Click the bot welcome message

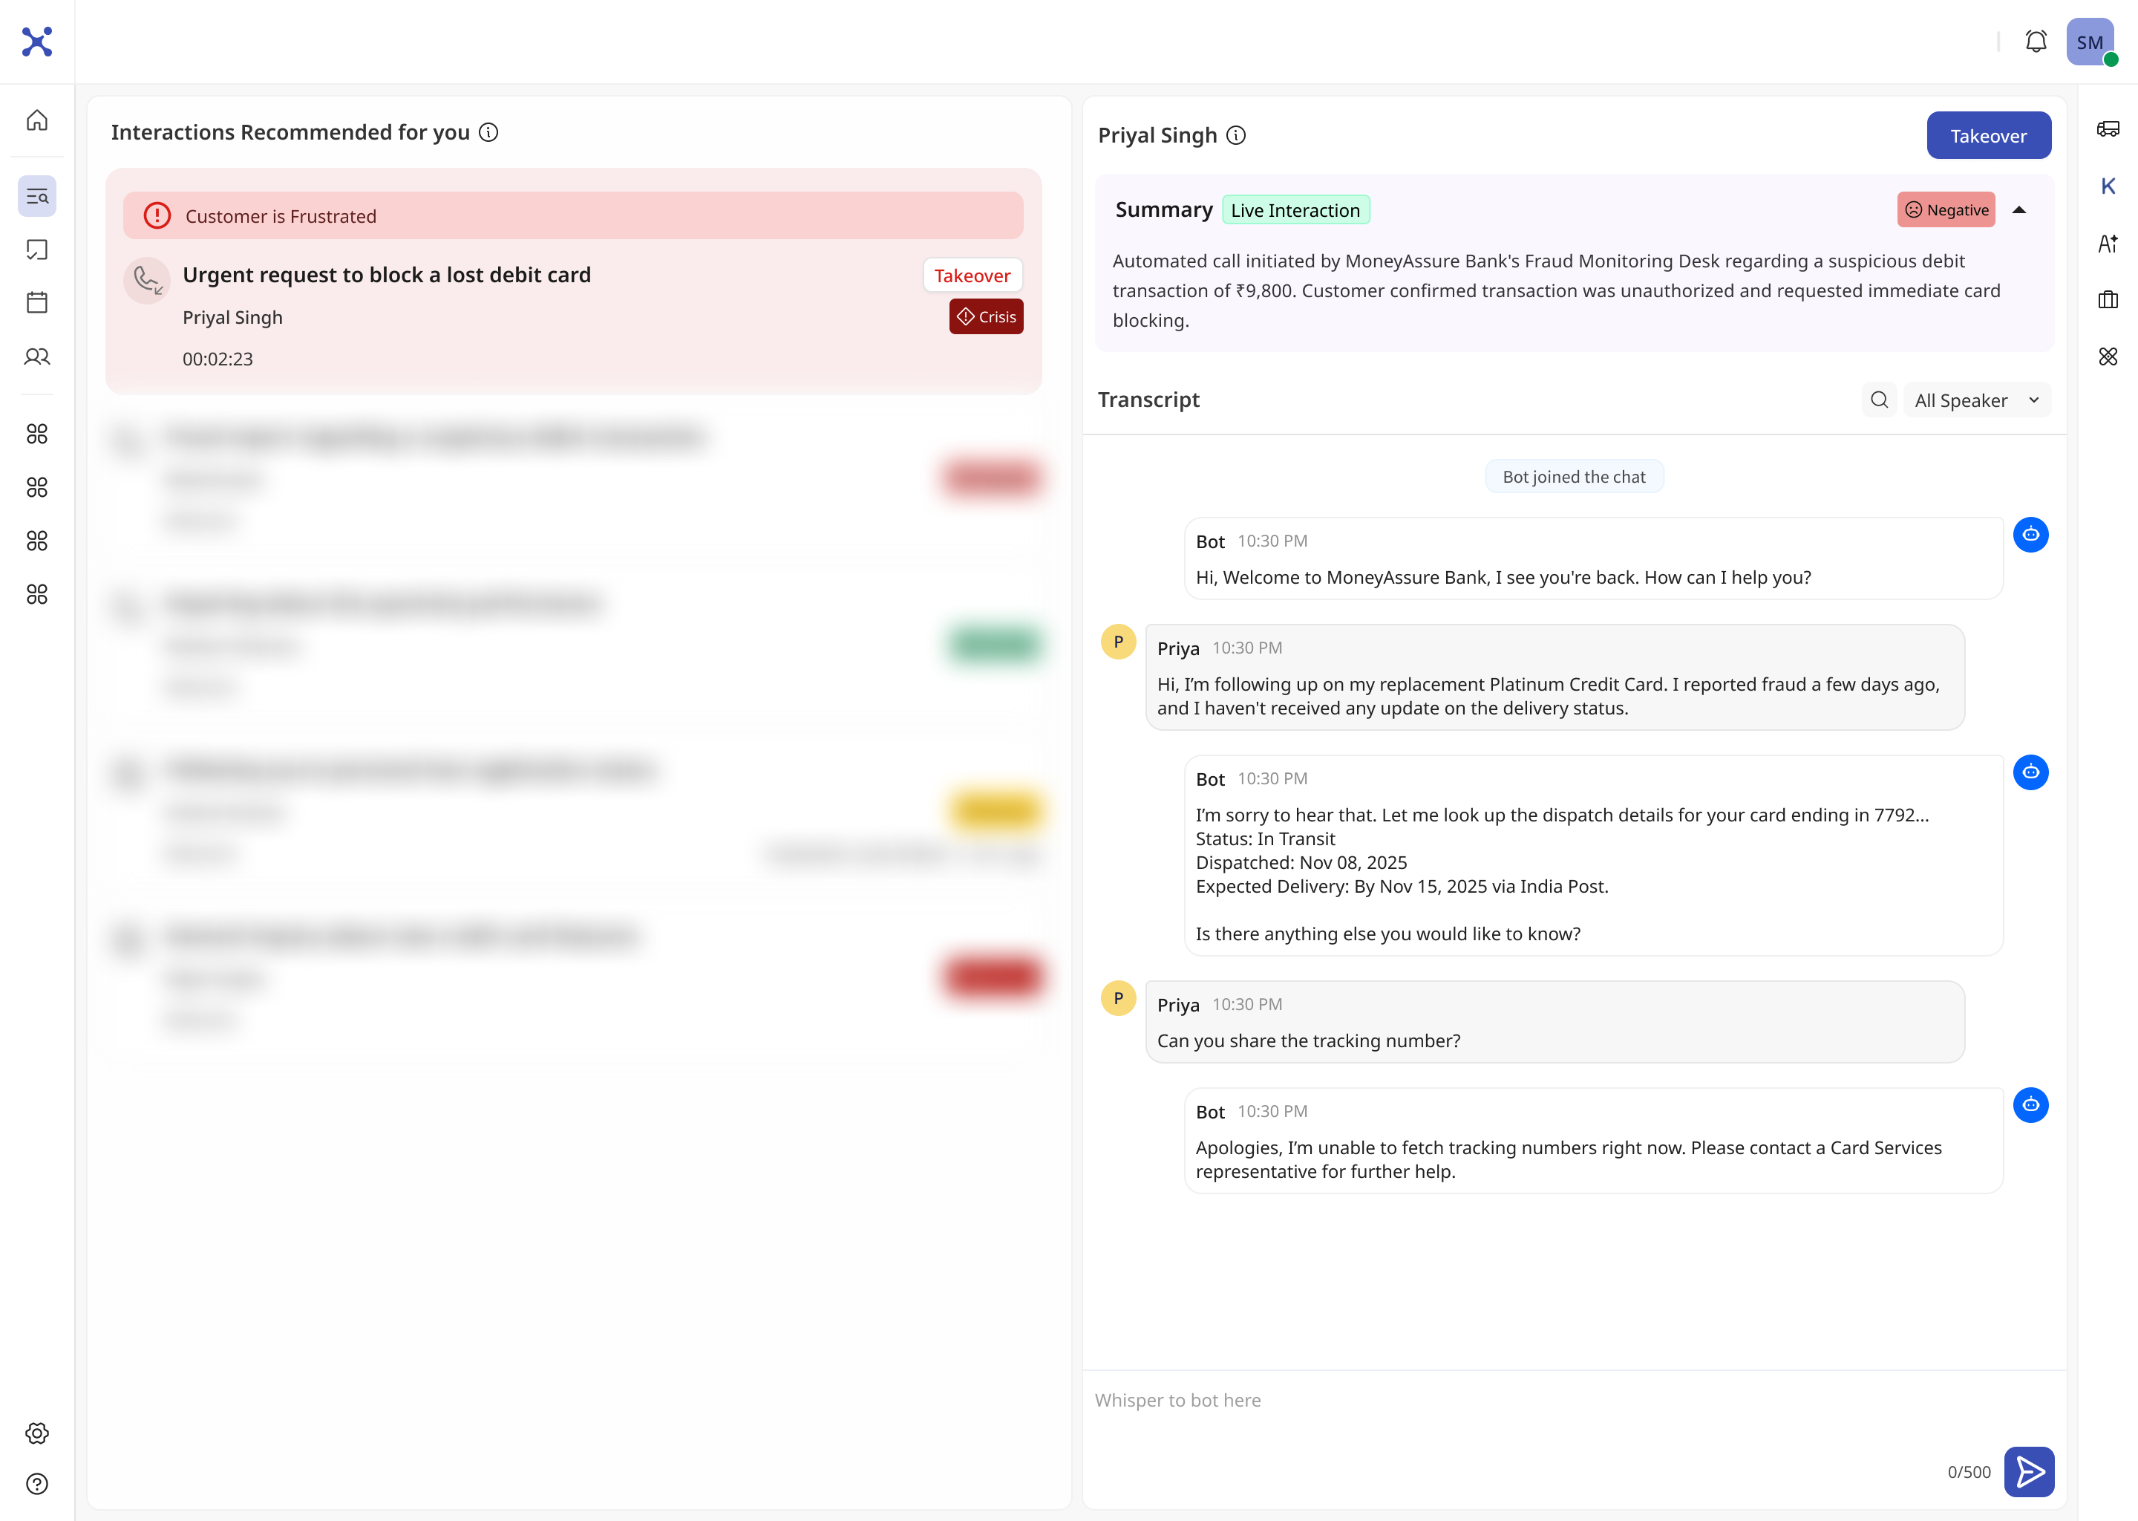pyautogui.click(x=1593, y=558)
